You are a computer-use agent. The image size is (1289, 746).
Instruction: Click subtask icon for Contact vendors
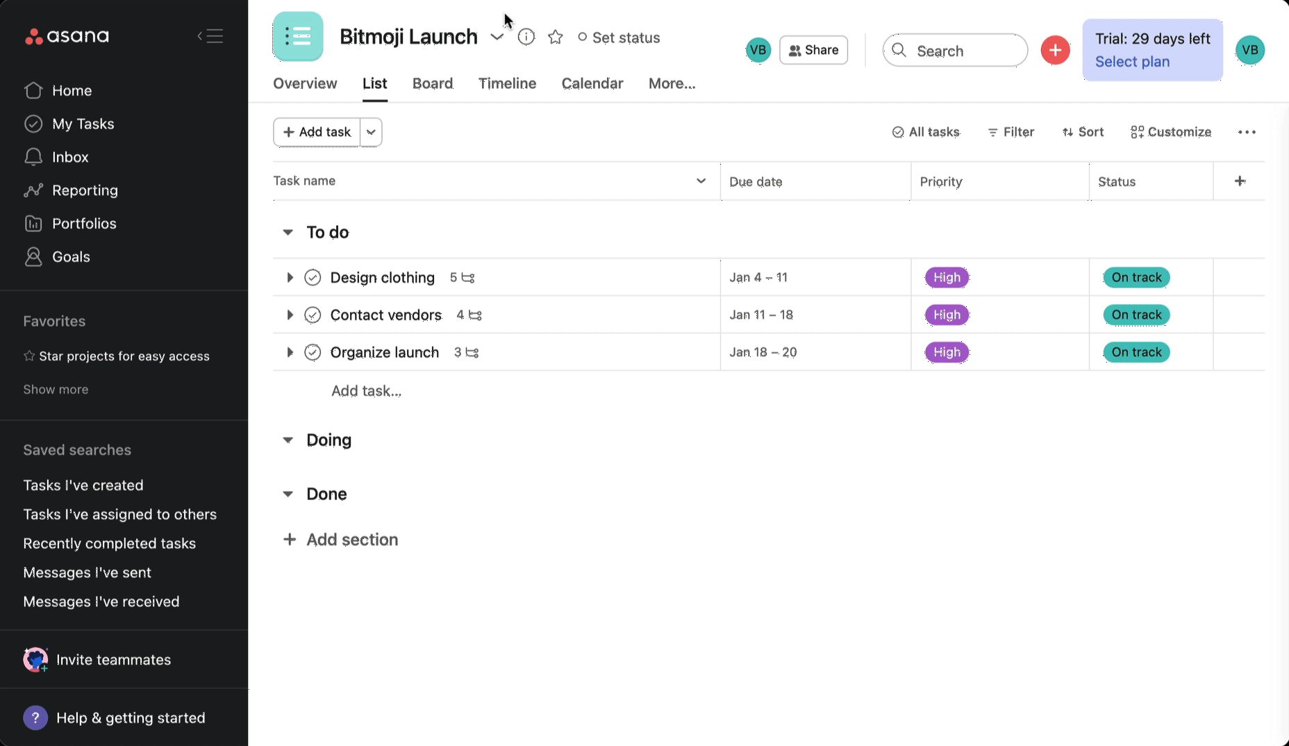[x=475, y=315]
